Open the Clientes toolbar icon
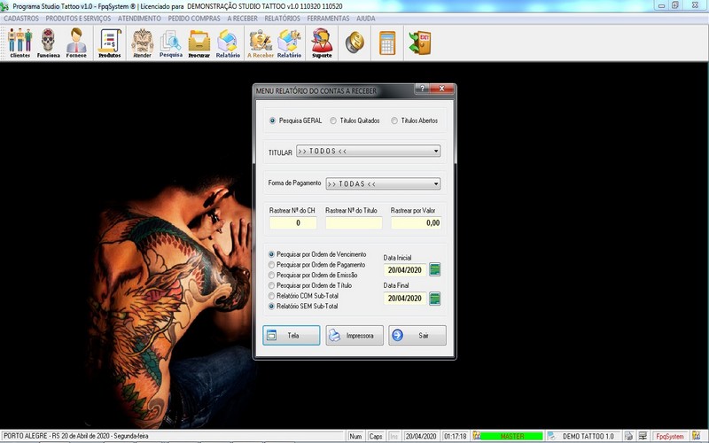 click(x=19, y=42)
